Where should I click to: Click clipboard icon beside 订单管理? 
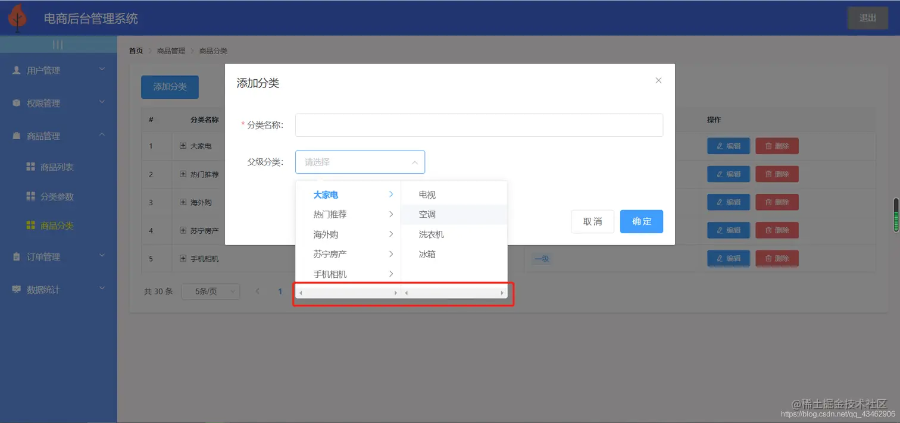tap(17, 257)
